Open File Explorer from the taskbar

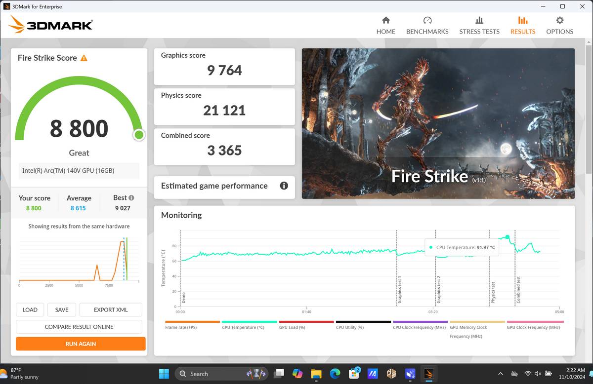tap(316, 374)
